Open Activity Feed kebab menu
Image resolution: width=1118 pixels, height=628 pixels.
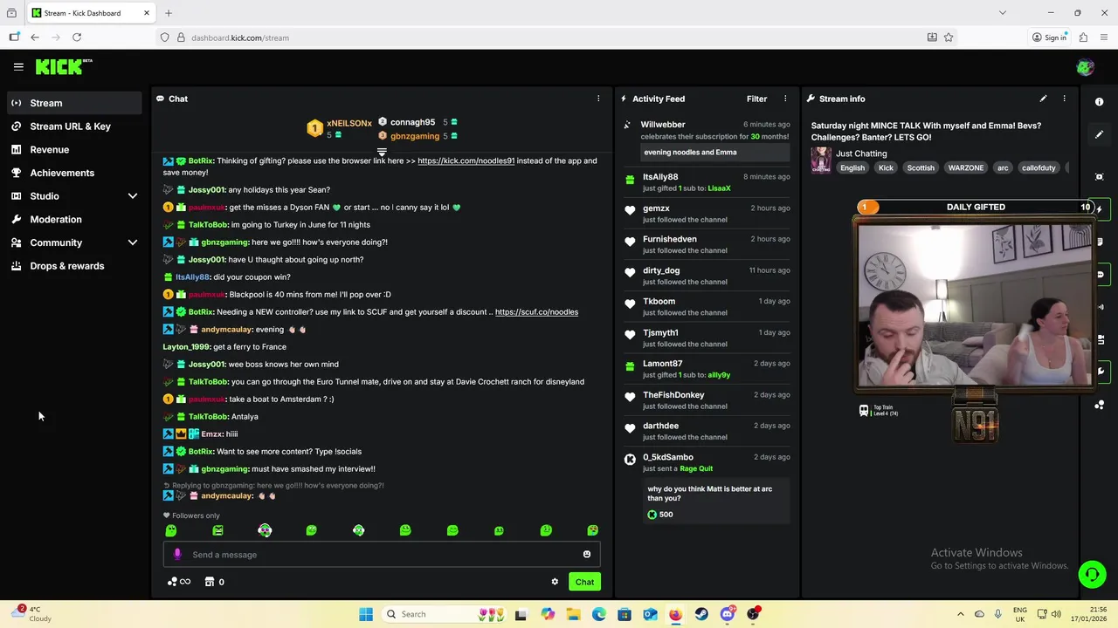pyautogui.click(x=785, y=99)
